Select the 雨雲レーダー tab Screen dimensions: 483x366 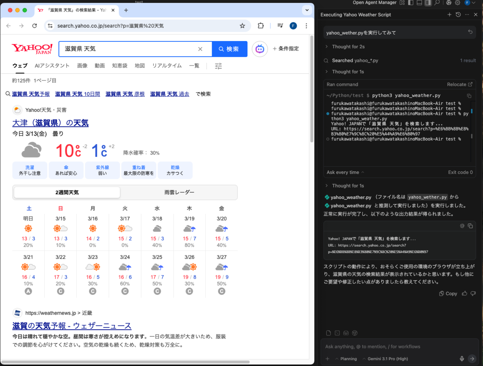pos(179,192)
